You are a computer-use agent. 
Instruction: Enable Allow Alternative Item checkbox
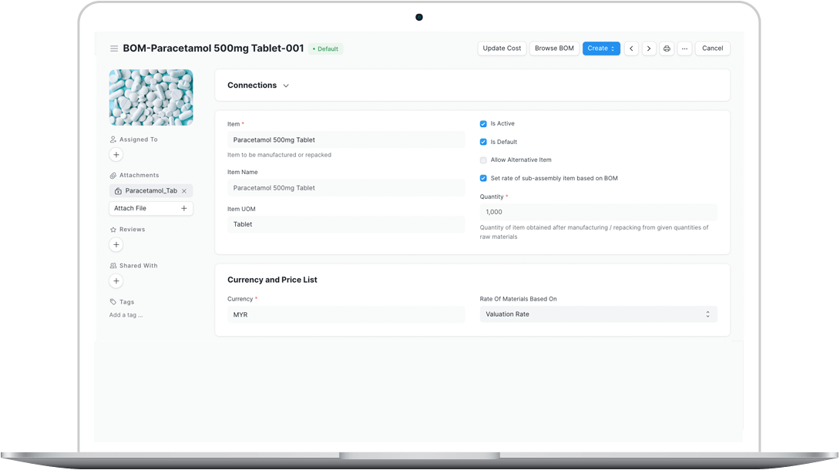coord(483,160)
